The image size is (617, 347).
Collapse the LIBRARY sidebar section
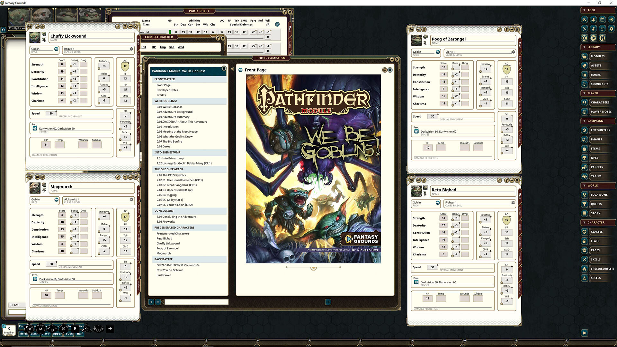586,47
